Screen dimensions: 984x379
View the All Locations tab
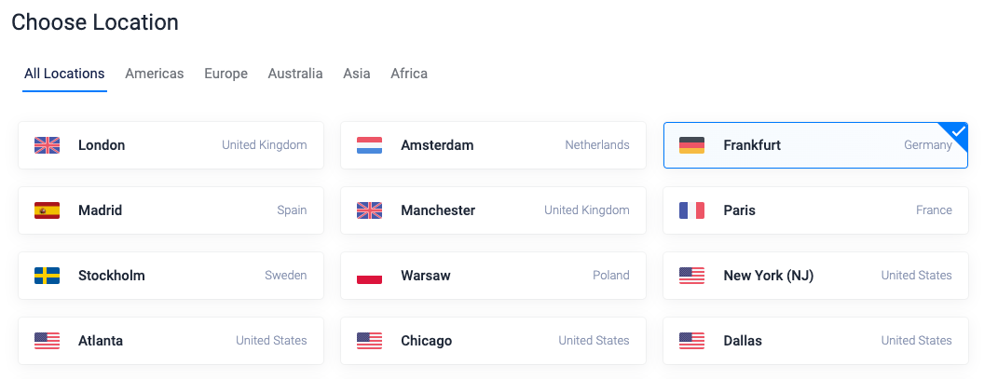(x=64, y=74)
